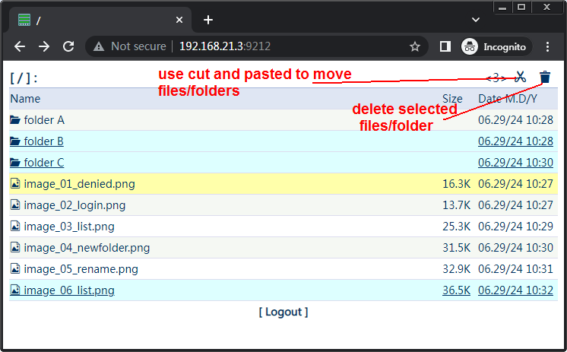Bookmark this page with the star icon

pos(415,46)
